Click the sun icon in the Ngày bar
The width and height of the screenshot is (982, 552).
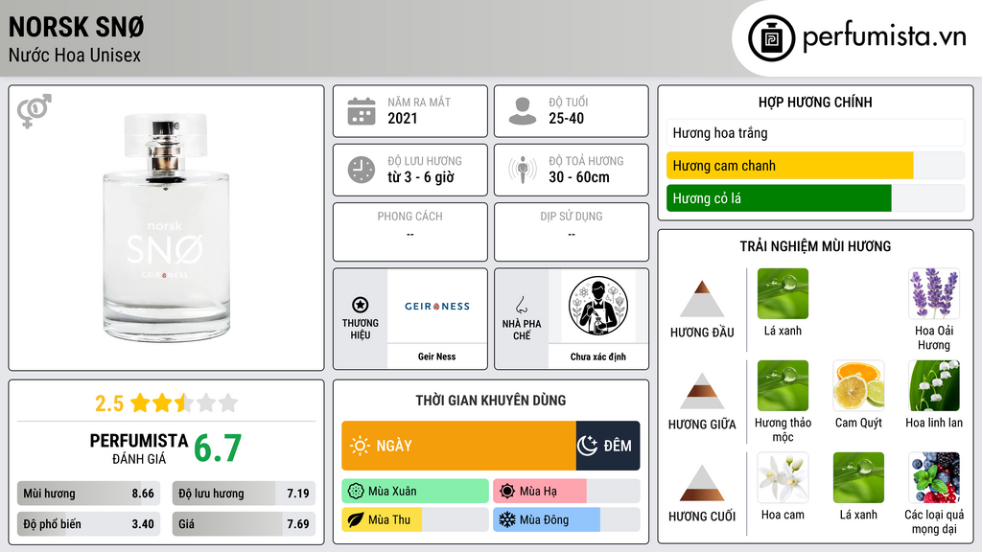pos(361,446)
